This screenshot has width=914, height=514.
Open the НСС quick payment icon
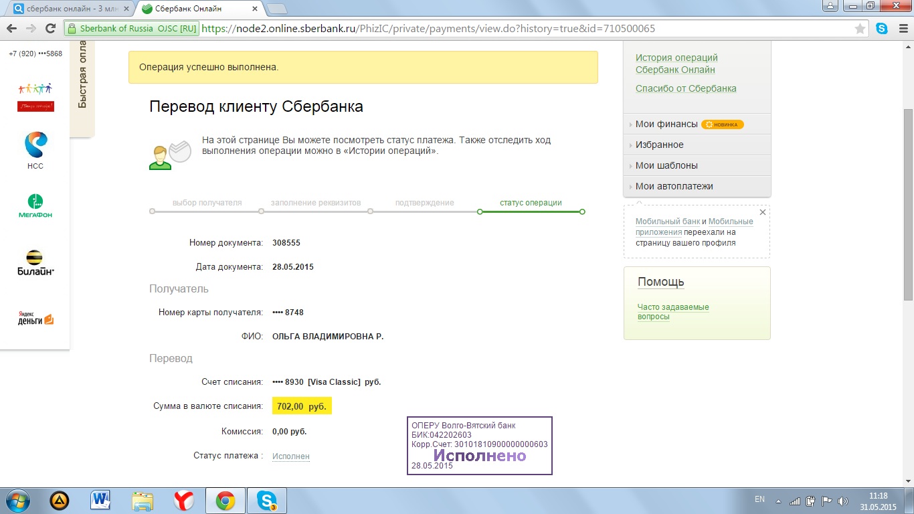pyautogui.click(x=35, y=150)
